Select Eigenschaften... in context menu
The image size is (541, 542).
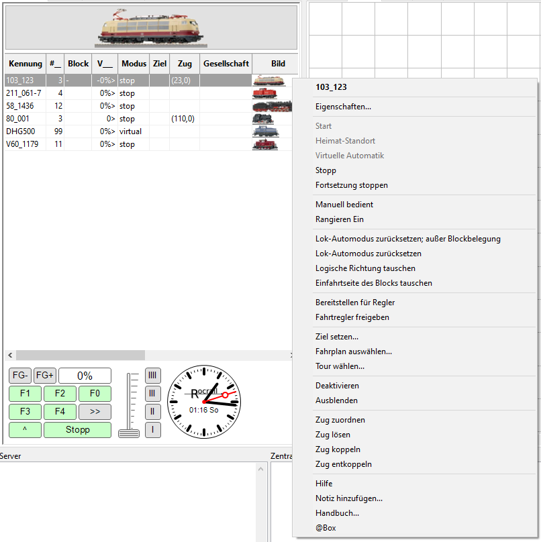tap(343, 107)
